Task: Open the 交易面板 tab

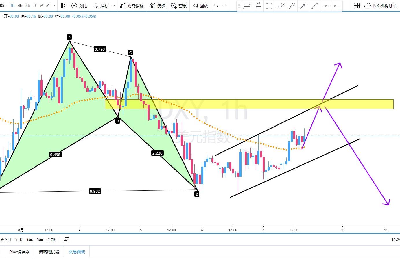Action: click(x=77, y=252)
